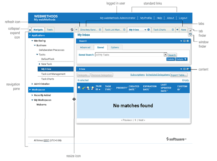
Task: Open the Task Charts tab
Action: click(x=159, y=30)
